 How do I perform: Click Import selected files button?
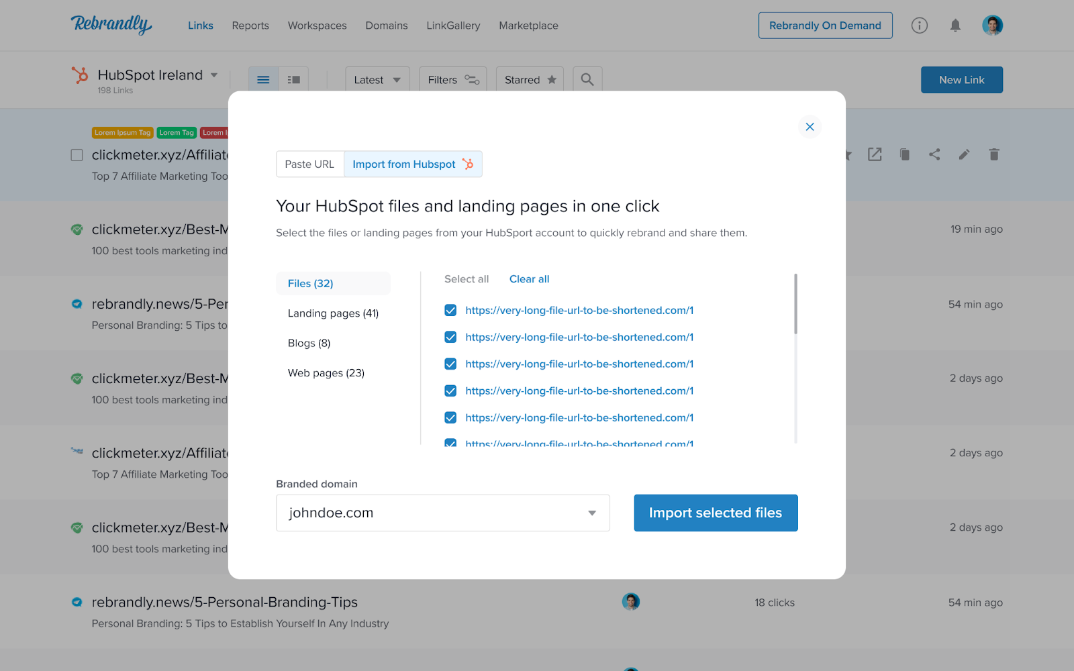[x=716, y=513]
